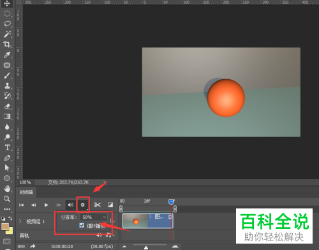
Task: Select the Eyedropper tool
Action: 7,55
